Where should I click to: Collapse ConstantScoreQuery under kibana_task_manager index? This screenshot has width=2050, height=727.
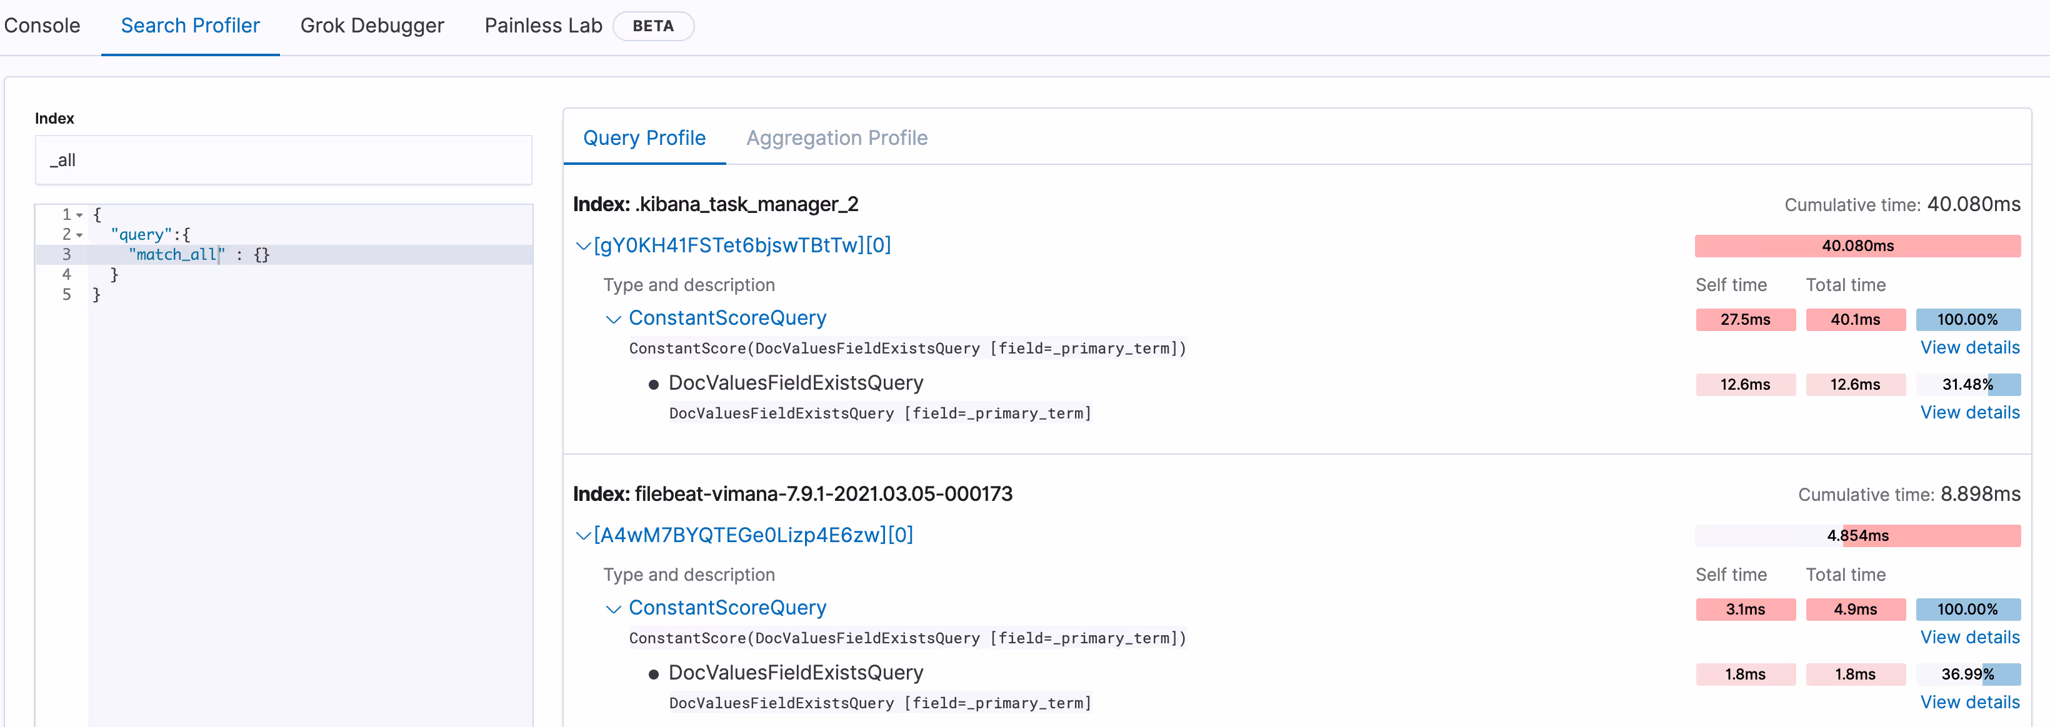612,319
